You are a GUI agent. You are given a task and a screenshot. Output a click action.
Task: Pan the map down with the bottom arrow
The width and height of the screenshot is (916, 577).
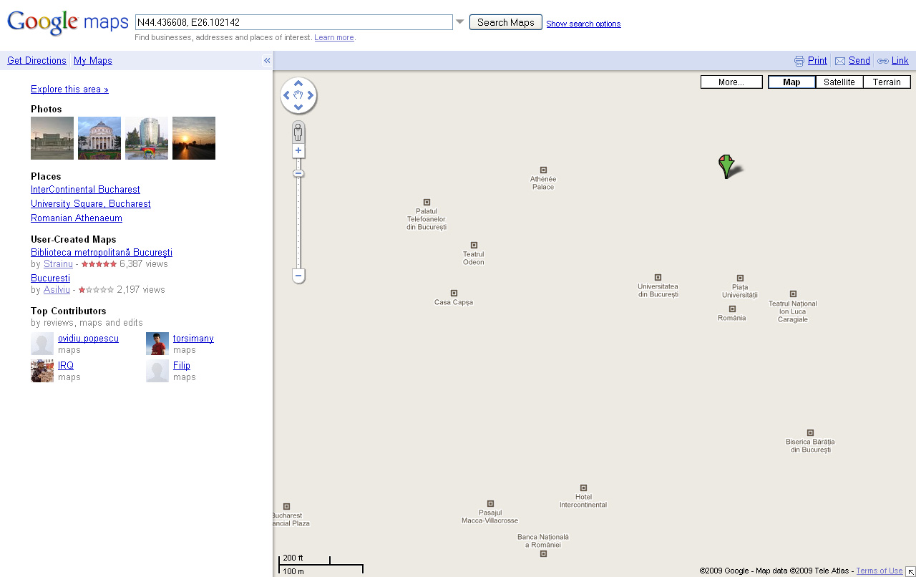pyautogui.click(x=298, y=107)
